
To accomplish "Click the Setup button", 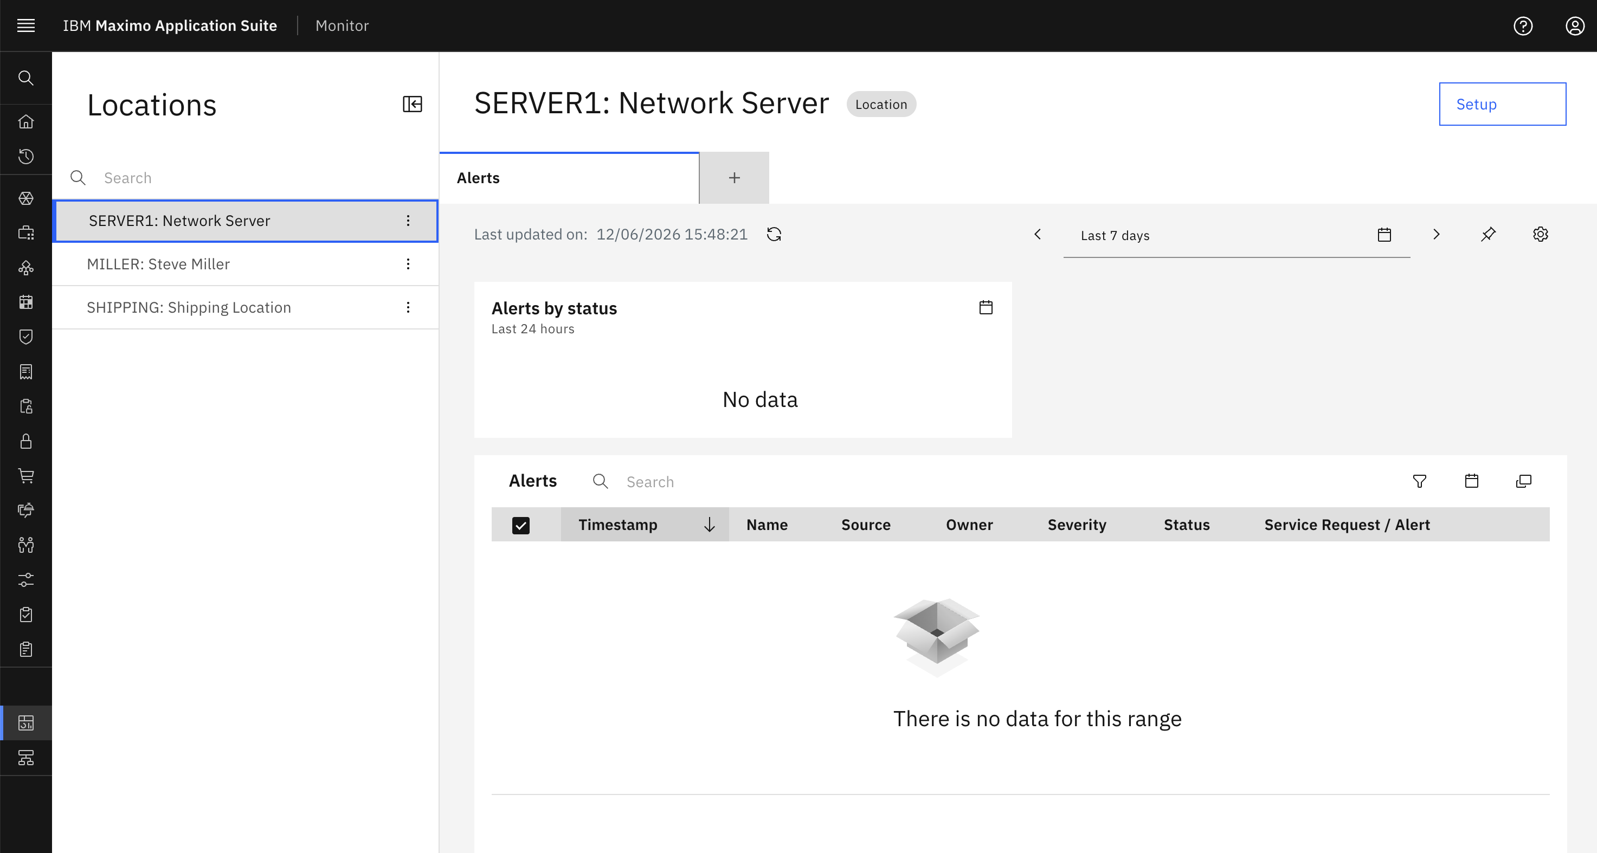I will pos(1503,104).
